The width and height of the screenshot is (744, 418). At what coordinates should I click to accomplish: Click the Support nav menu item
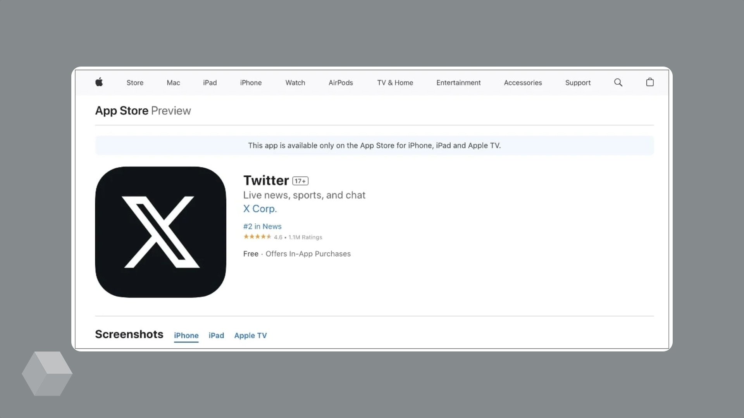click(x=578, y=83)
